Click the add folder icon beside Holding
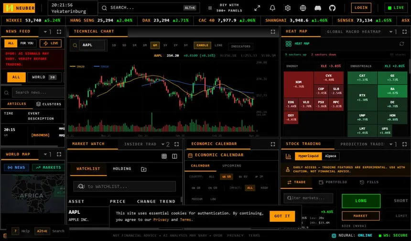 [143, 169]
